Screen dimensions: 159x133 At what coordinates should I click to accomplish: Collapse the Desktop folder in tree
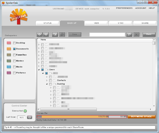pos(47,84)
